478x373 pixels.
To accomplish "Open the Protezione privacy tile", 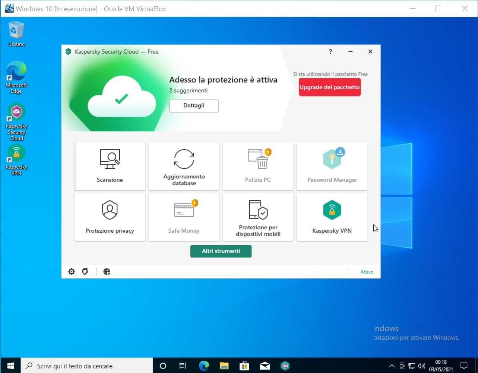I will [x=110, y=217].
